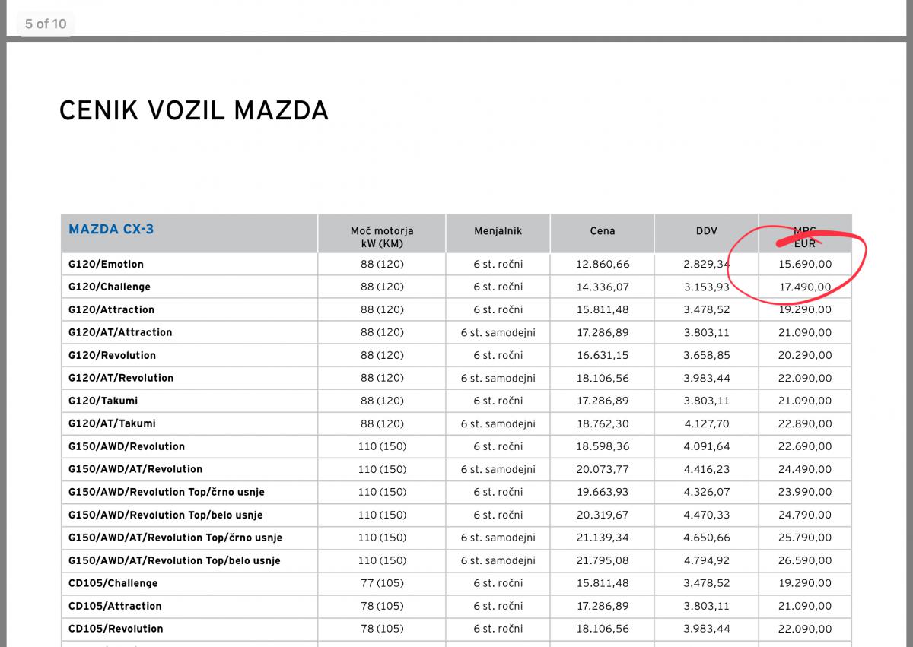The height and width of the screenshot is (647, 913).
Task: Click the "G150/AWD/Revolution" model name
Action: point(126,446)
